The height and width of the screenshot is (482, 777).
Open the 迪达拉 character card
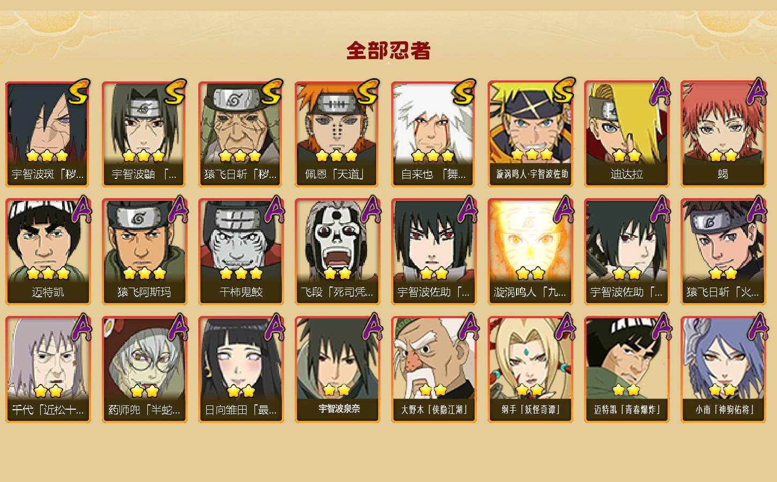(626, 134)
